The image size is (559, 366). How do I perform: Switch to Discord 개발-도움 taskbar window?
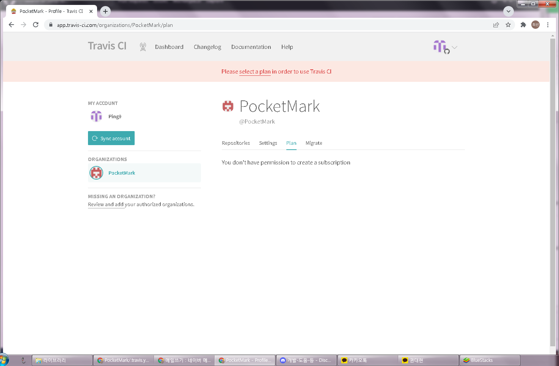point(307,360)
